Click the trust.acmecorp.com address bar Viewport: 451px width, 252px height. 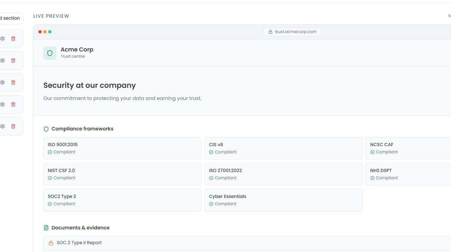coord(292,32)
